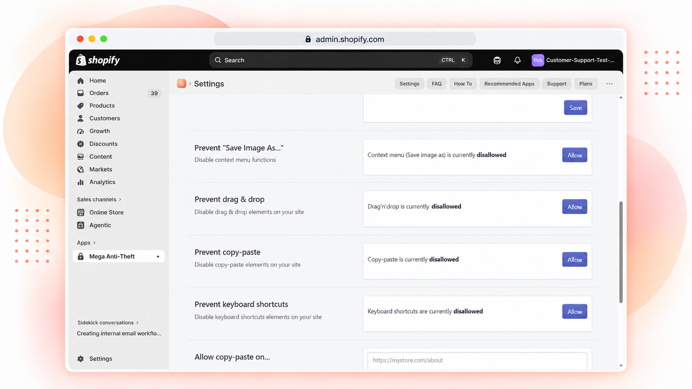The height and width of the screenshot is (389, 692).
Task: Open the How To tab
Action: 463,84
